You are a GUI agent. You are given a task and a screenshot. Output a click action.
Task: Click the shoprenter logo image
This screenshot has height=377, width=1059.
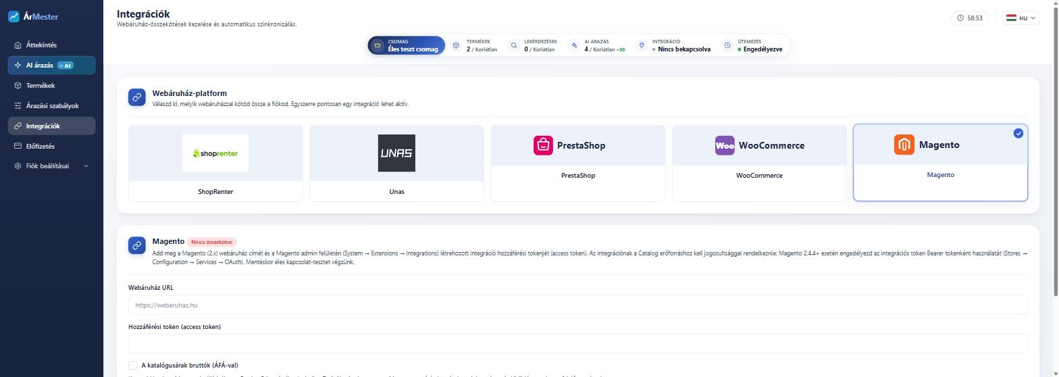215,153
